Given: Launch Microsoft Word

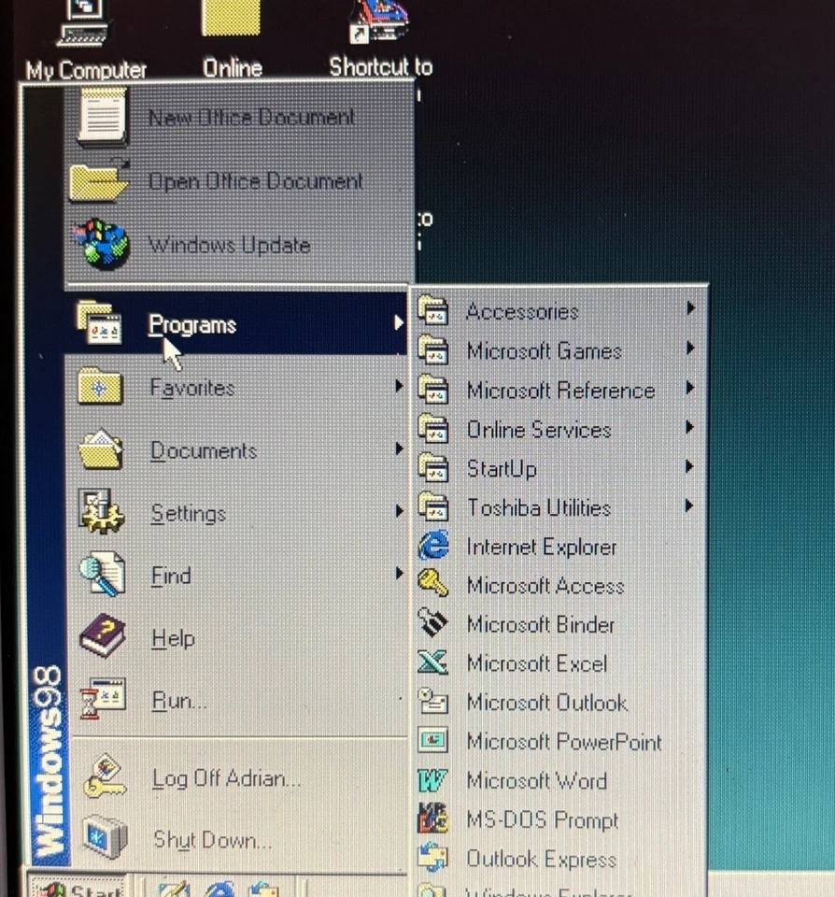Looking at the screenshot, I should tap(536, 781).
